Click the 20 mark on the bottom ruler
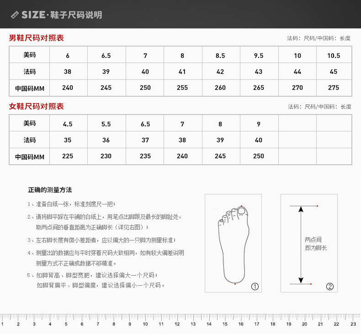 click(x=305, y=324)
